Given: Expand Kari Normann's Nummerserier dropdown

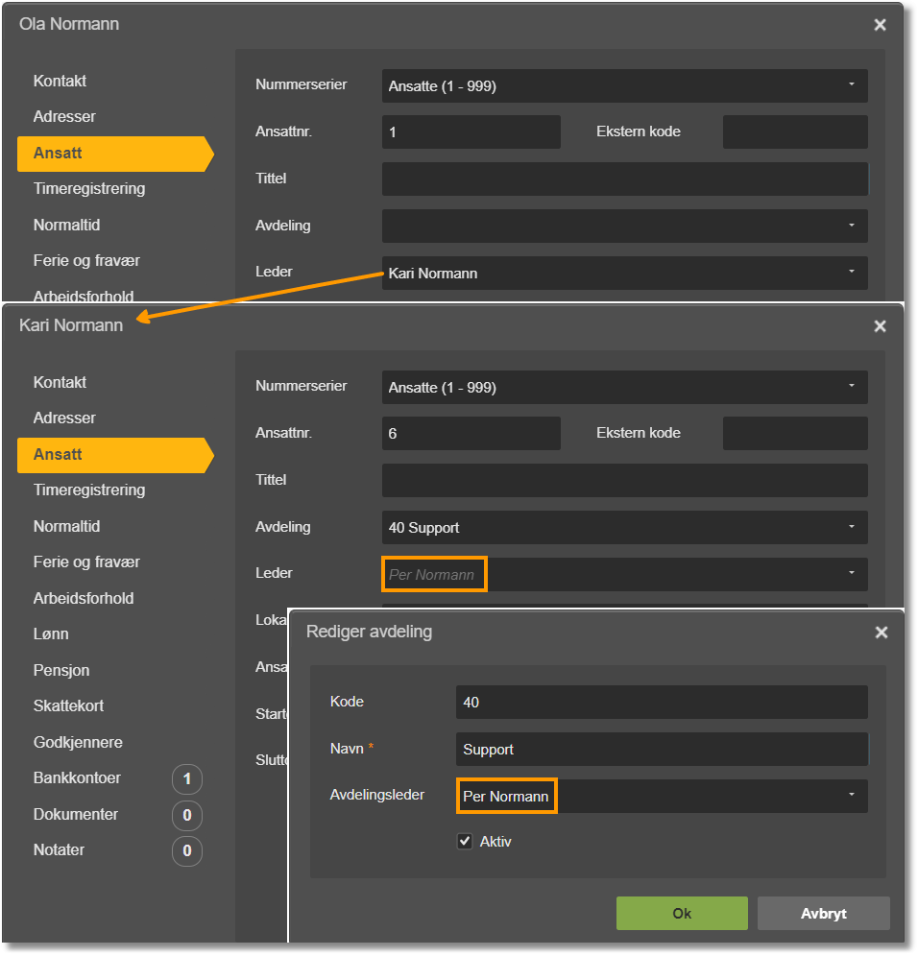Looking at the screenshot, I should pos(851,386).
